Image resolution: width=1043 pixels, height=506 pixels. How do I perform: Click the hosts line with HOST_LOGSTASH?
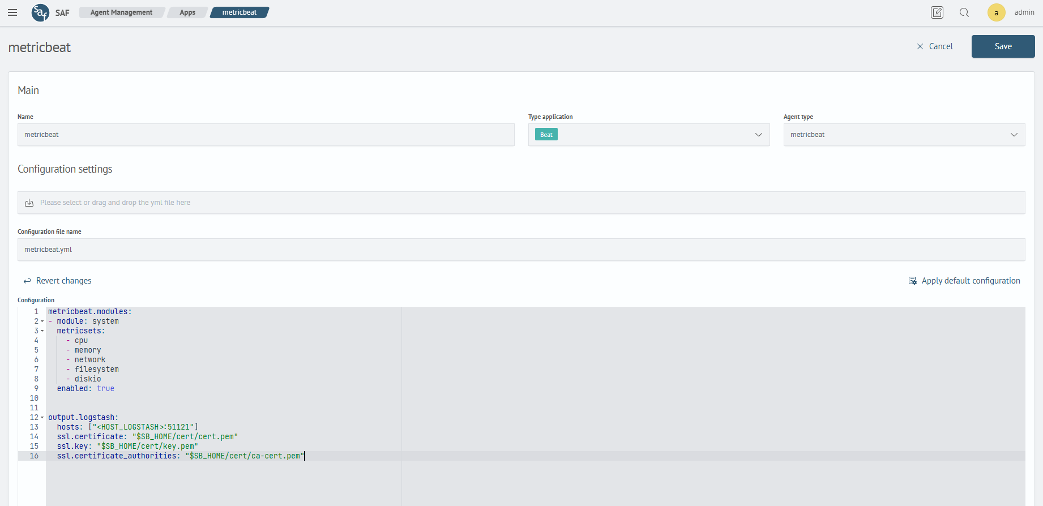point(127,427)
